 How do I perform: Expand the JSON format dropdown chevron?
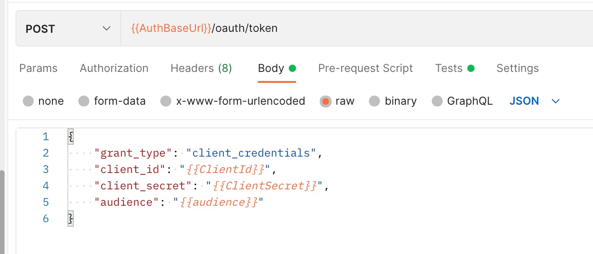click(x=555, y=101)
